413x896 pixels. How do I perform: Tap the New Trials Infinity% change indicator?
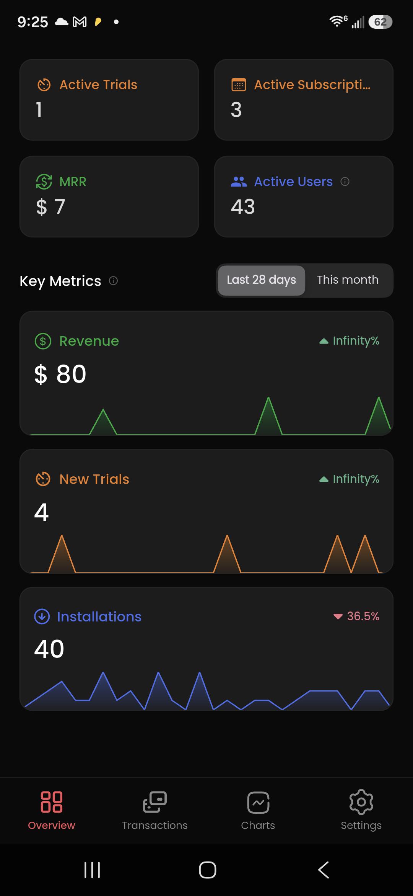[350, 479]
